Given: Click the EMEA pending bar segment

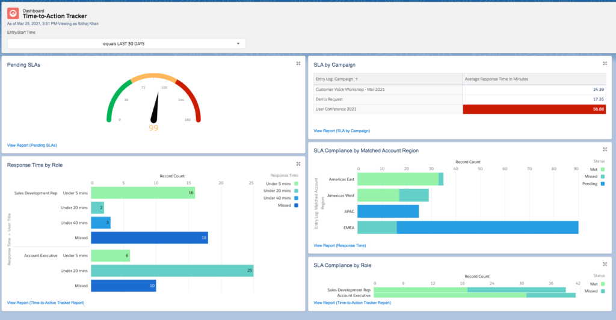Looking at the screenshot, I should [487, 227].
